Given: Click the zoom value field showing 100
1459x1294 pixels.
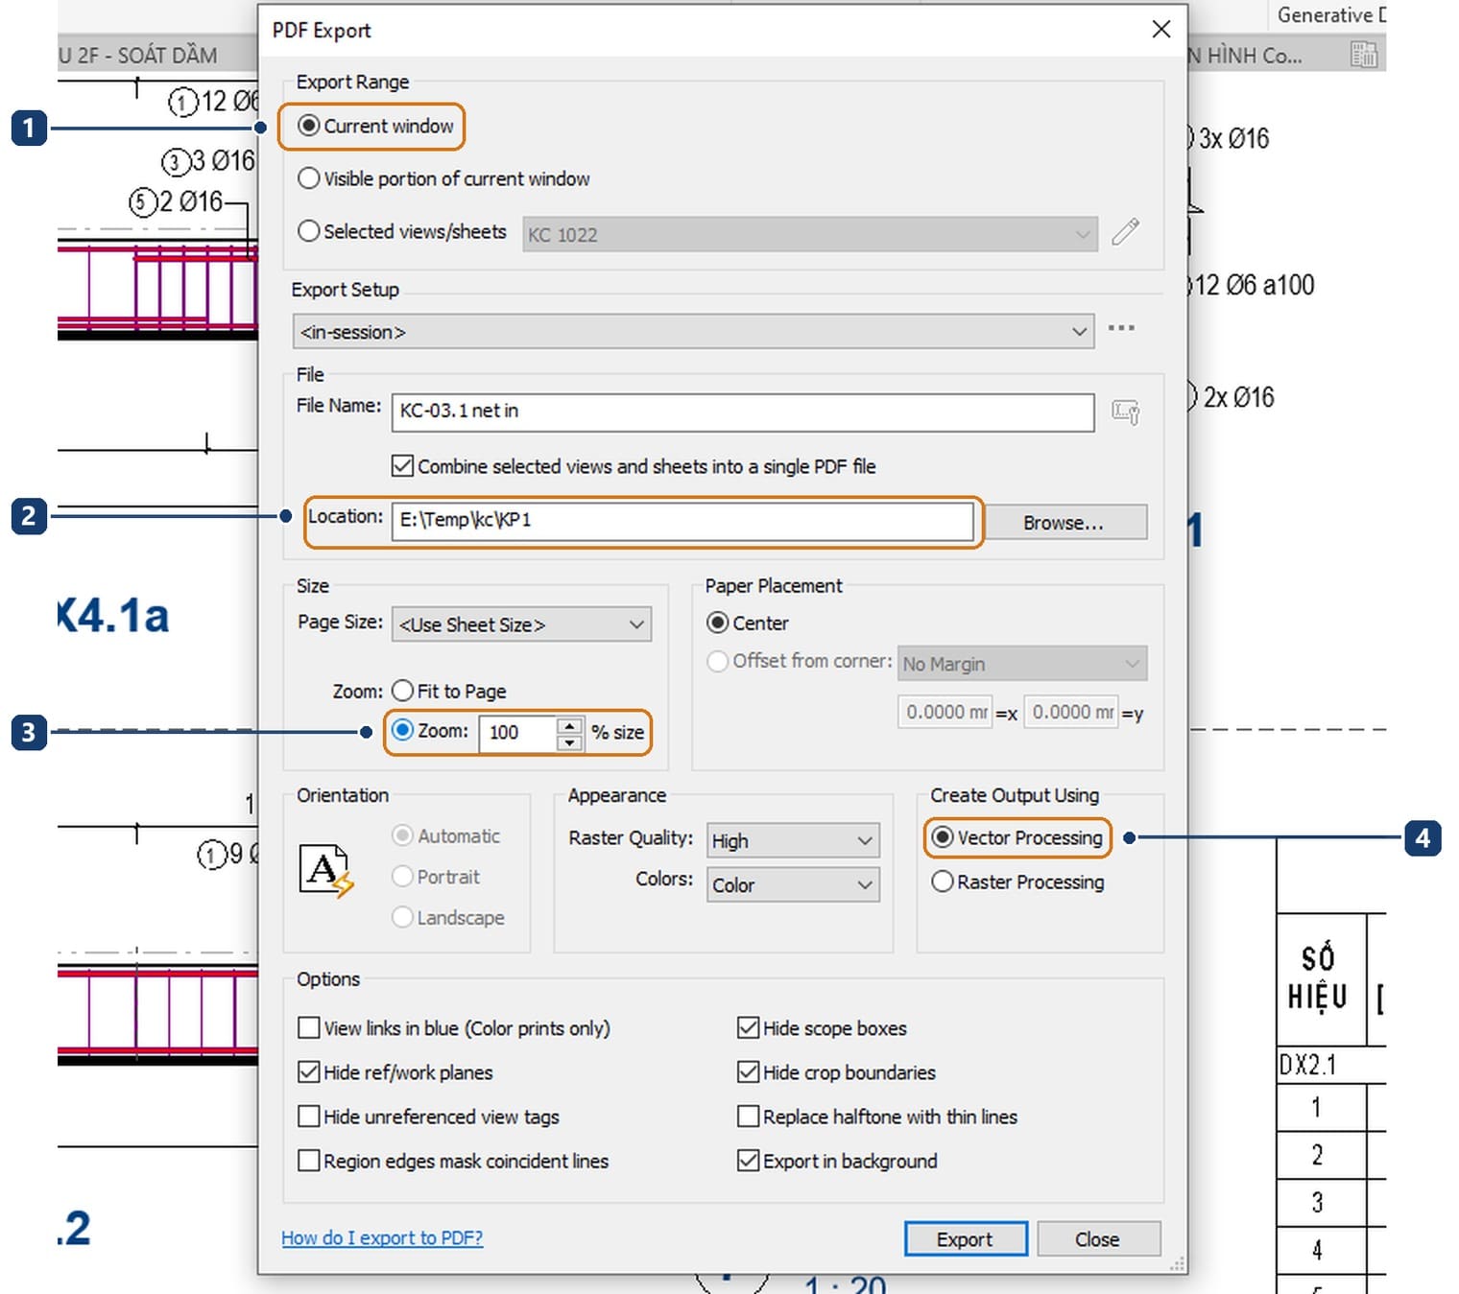Looking at the screenshot, I should coord(518,733).
